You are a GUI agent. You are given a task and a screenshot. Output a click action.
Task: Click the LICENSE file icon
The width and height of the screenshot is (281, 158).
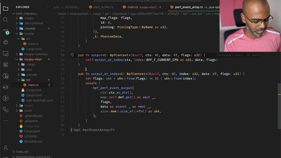[x=21, y=136]
